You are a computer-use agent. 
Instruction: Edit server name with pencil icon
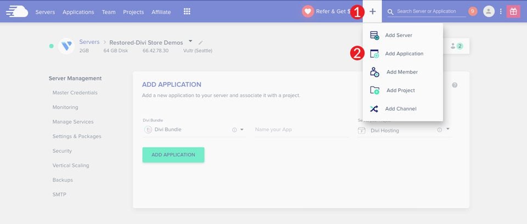point(201,43)
